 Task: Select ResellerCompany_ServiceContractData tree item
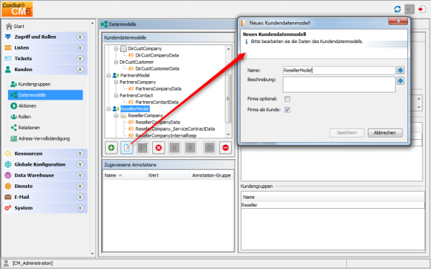(175, 128)
